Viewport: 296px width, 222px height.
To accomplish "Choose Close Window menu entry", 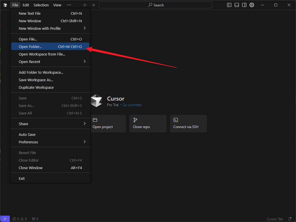I will pos(50,168).
